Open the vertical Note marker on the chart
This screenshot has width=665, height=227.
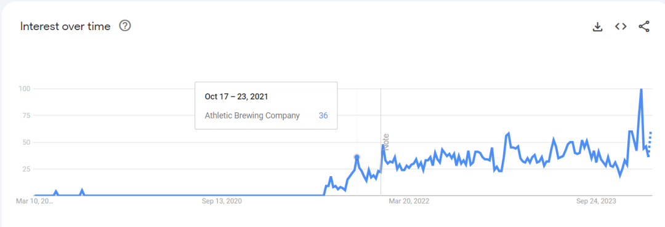(x=386, y=142)
